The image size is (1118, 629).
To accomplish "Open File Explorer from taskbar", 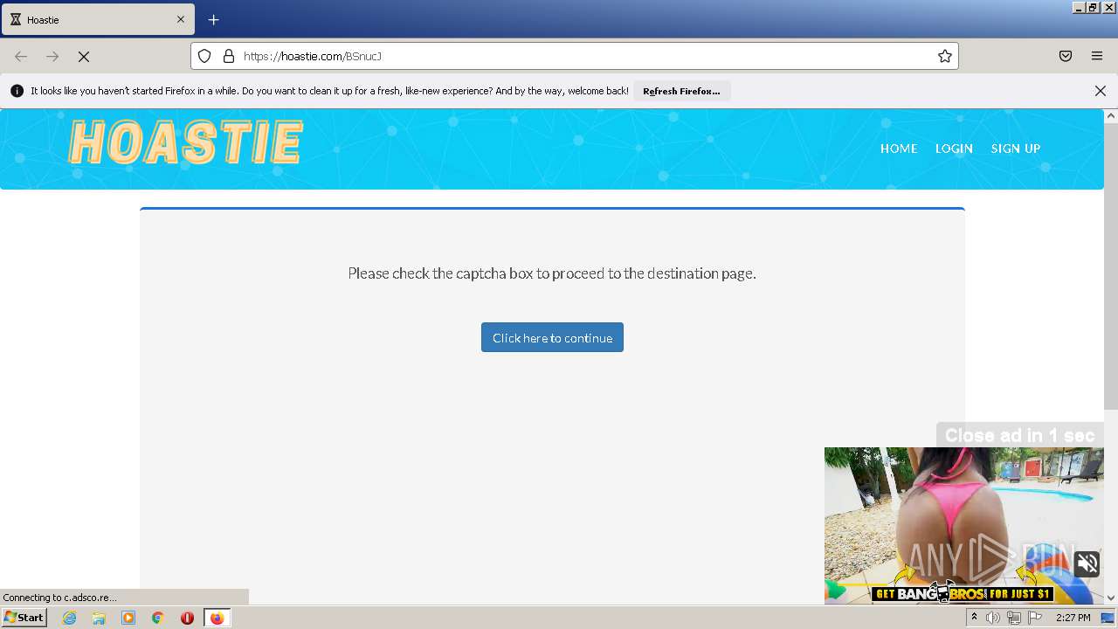I will [99, 618].
